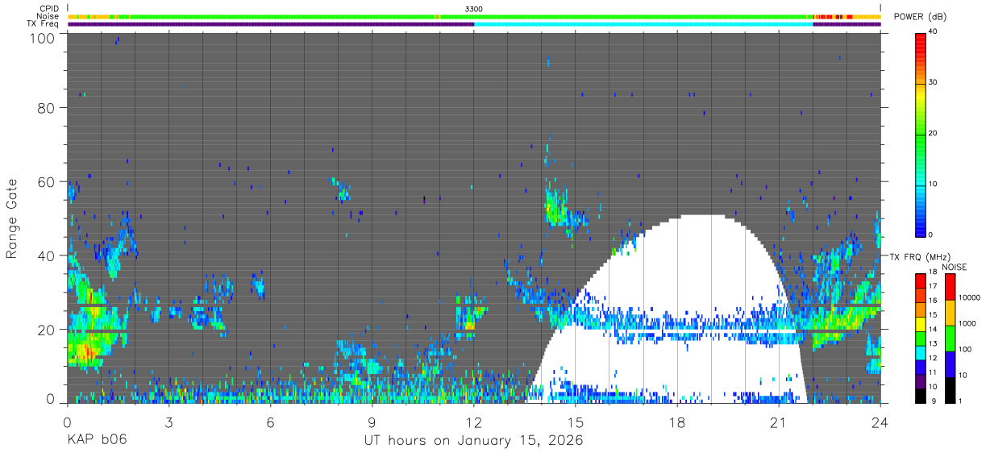Click the CPID label above the plot

click(48, 8)
